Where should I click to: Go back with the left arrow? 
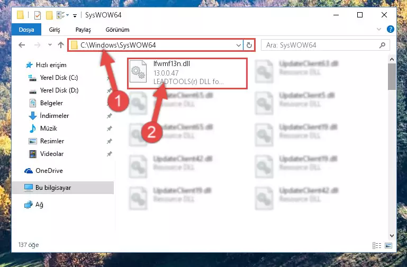[x=22, y=45]
